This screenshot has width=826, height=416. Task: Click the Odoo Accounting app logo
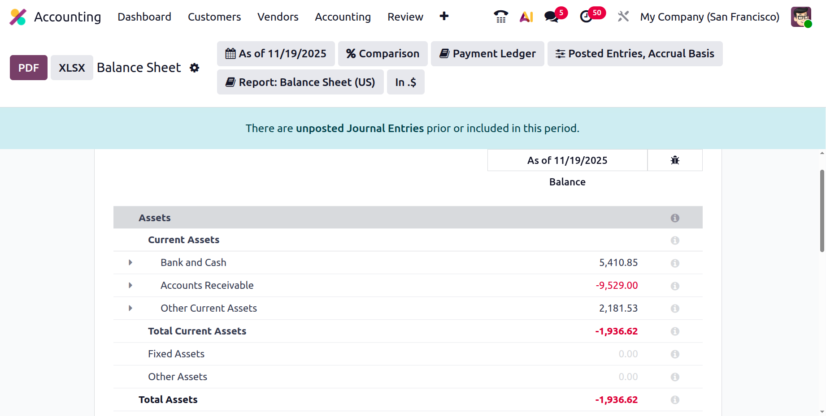[18, 17]
